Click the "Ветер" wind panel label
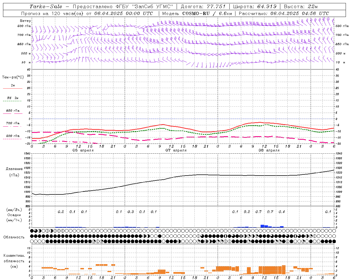The image size is (350, 280). click(x=25, y=21)
